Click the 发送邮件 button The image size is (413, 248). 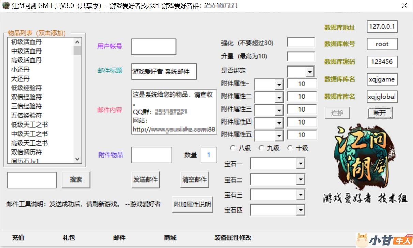pos(146,179)
